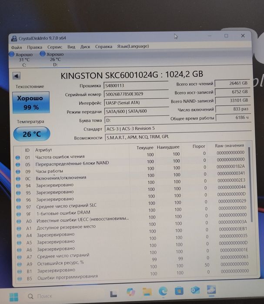Click the CrystalDiskInfo title bar app icon
Image resolution: width=264 pixels, height=304 pixels.
tap(14, 38)
